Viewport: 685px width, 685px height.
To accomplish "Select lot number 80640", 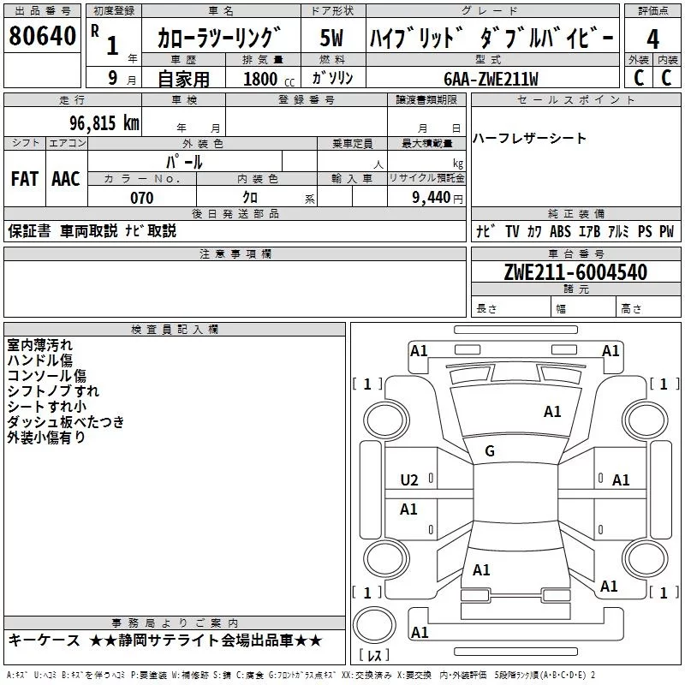I will coord(42,36).
